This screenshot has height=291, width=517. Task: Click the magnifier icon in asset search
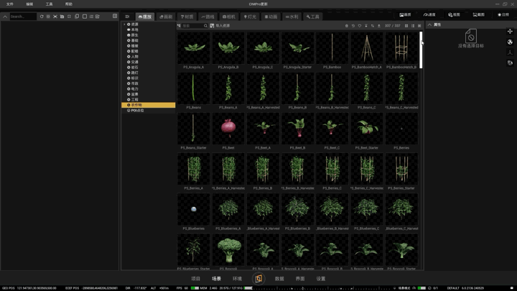pyautogui.click(x=205, y=26)
